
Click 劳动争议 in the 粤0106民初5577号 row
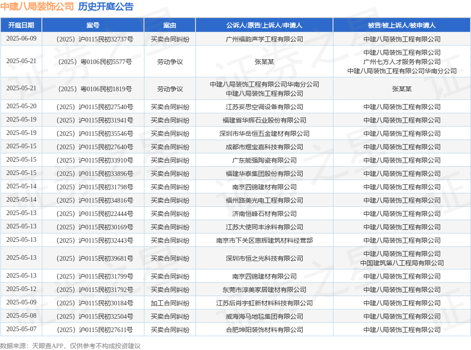(x=170, y=62)
